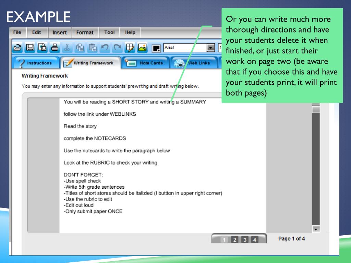
Task: Click the Insert image icon
Action: (x=142, y=47)
